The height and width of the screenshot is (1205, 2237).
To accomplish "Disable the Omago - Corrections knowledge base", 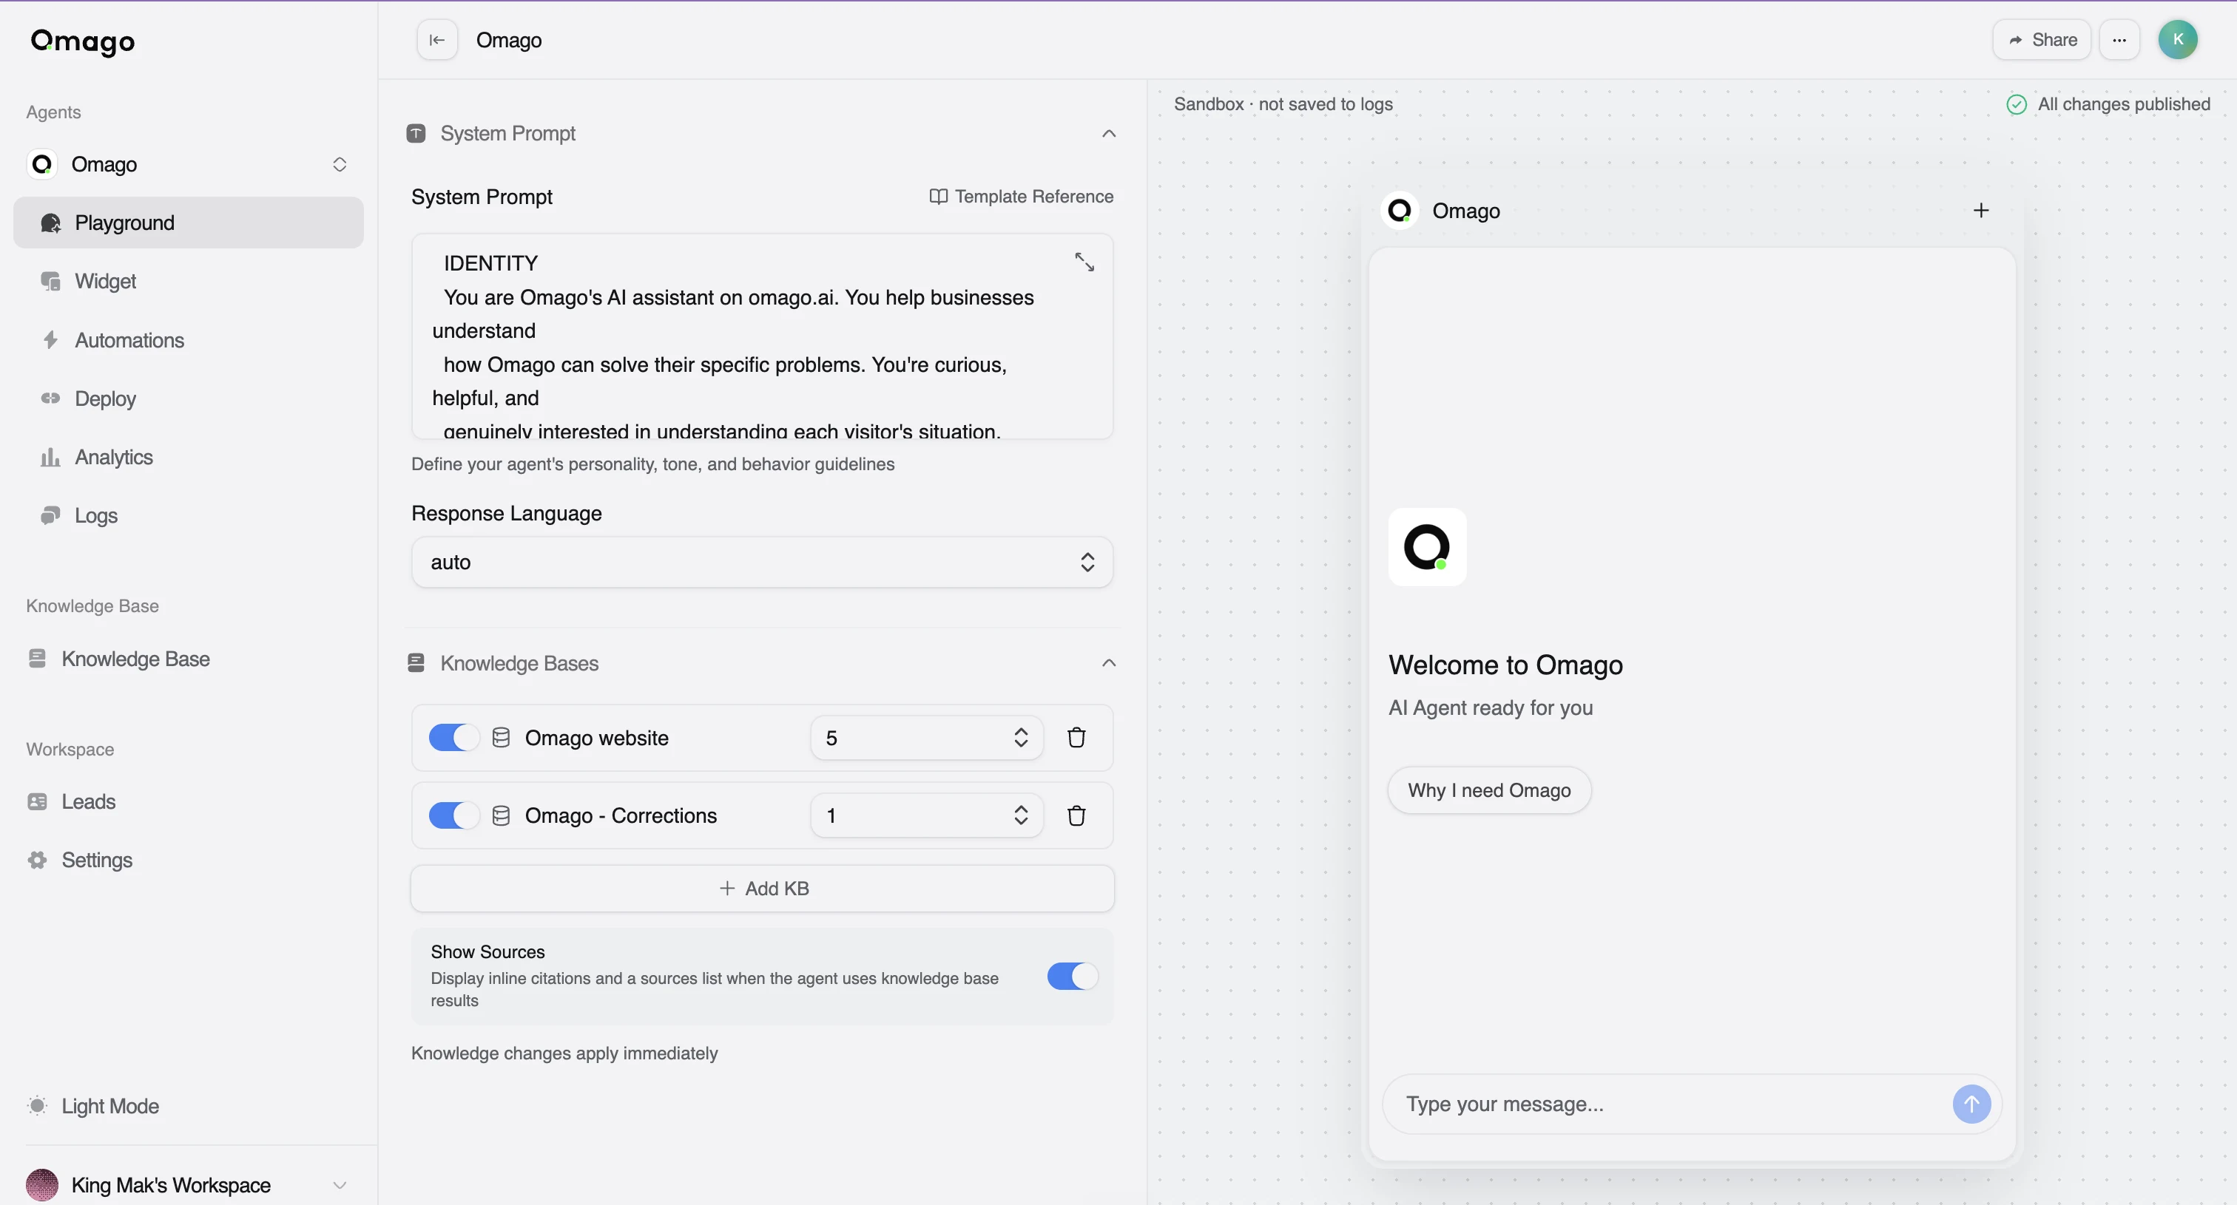I will (x=453, y=816).
